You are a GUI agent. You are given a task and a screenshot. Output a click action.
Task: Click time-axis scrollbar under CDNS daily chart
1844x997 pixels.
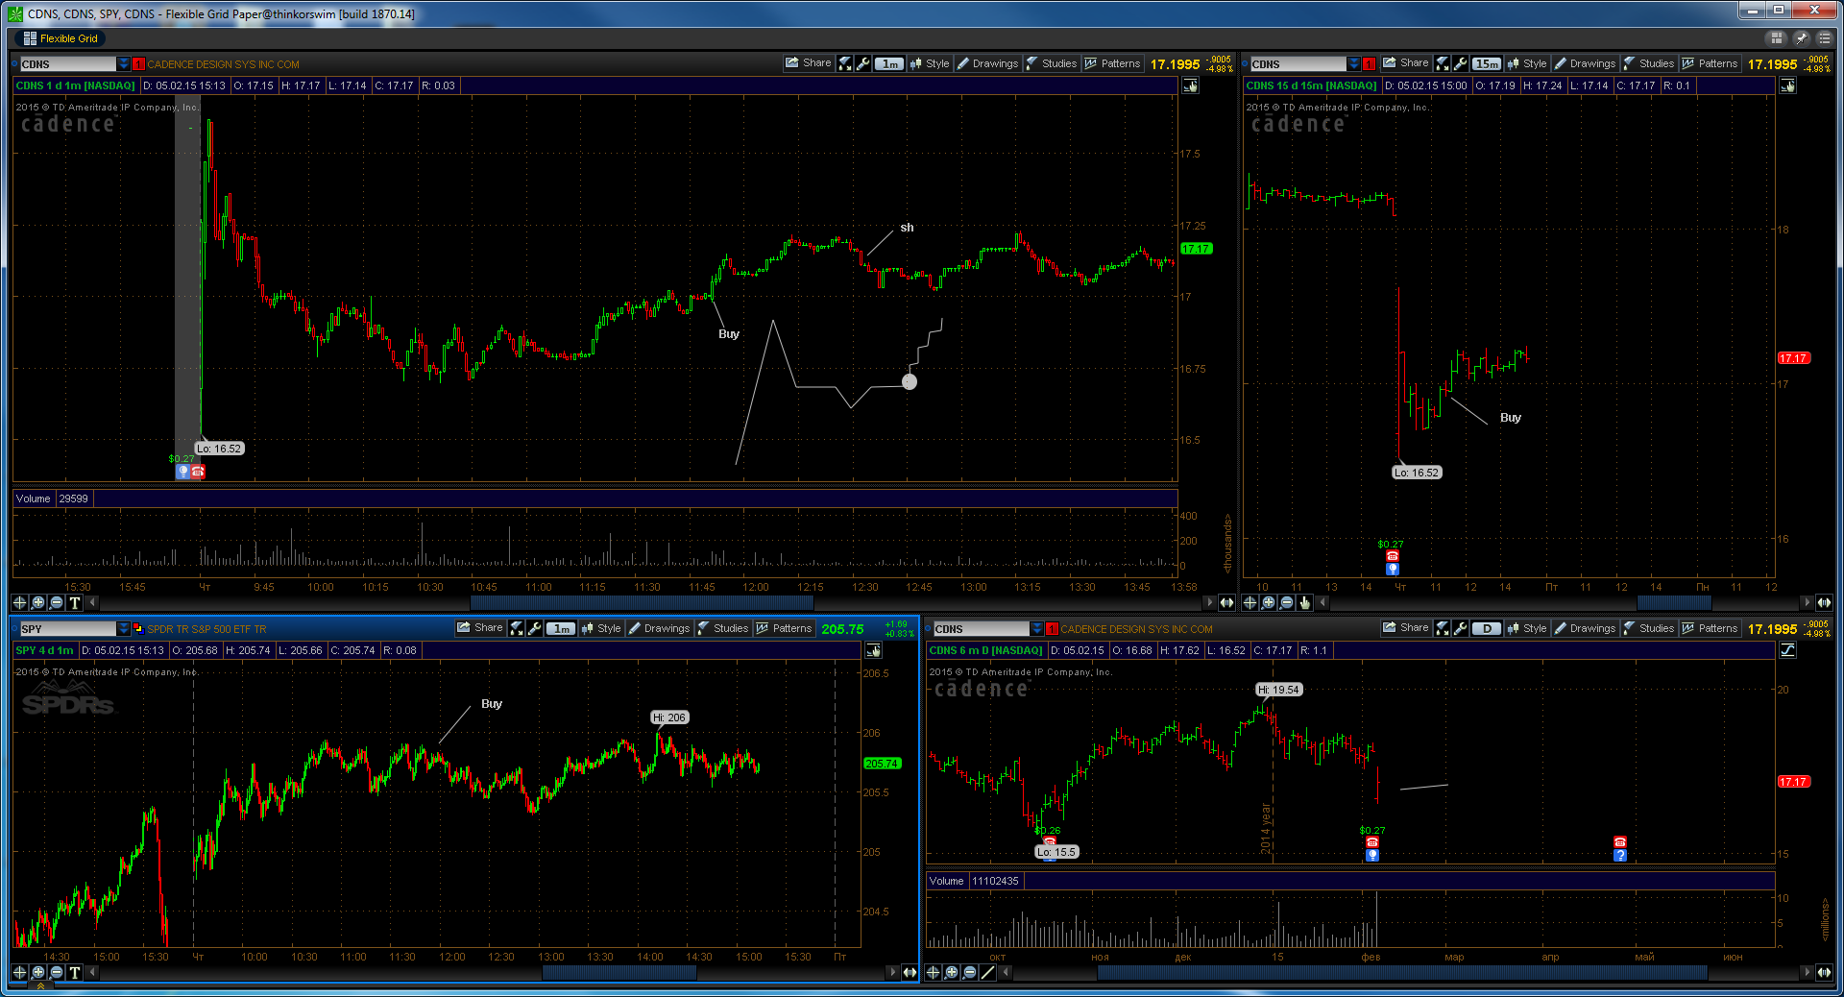coord(1402,972)
